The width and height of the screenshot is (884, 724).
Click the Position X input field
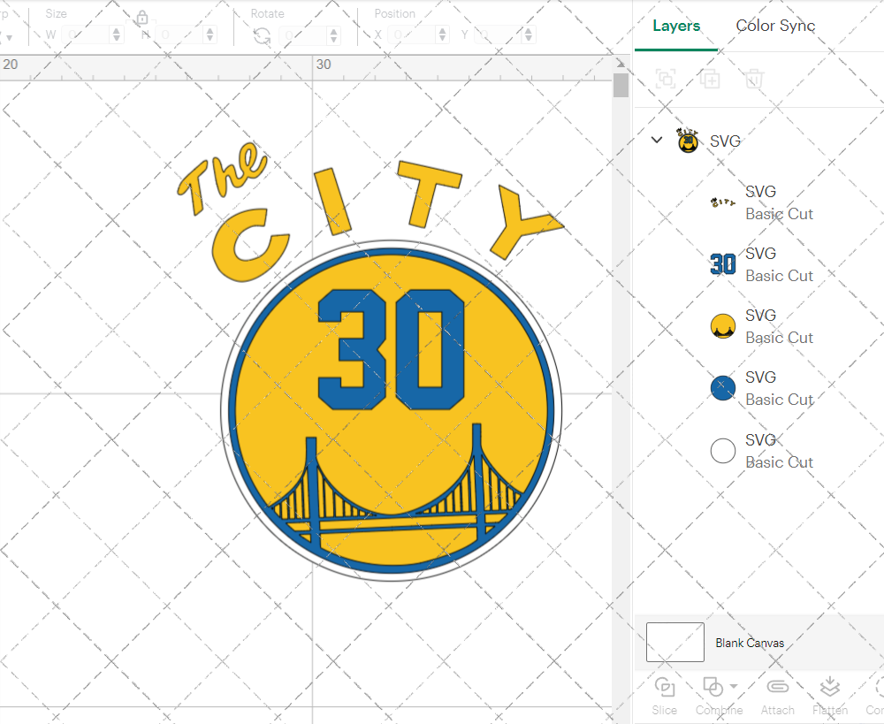click(x=412, y=35)
